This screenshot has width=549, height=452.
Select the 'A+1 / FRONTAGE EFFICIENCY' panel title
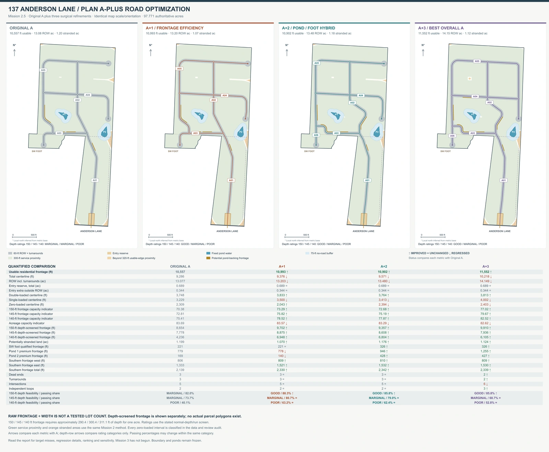pyautogui.click(x=175, y=28)
